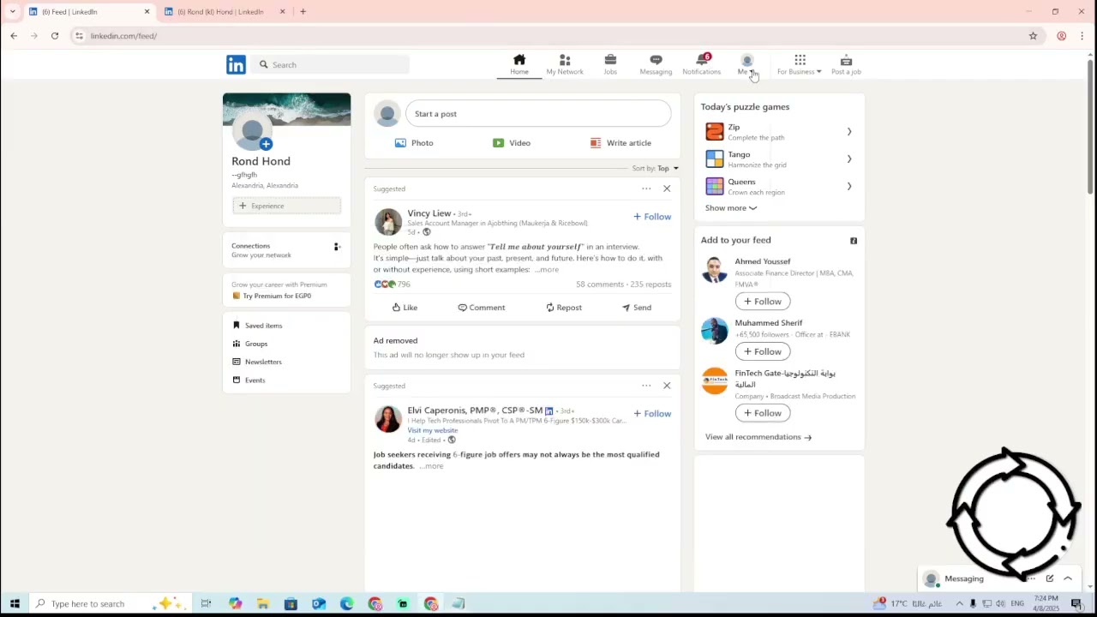This screenshot has width=1097, height=617.
Task: Click the add Experience button
Action: tap(286, 206)
